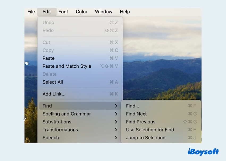
Task: Select Jump to Selection
Action: point(146,138)
